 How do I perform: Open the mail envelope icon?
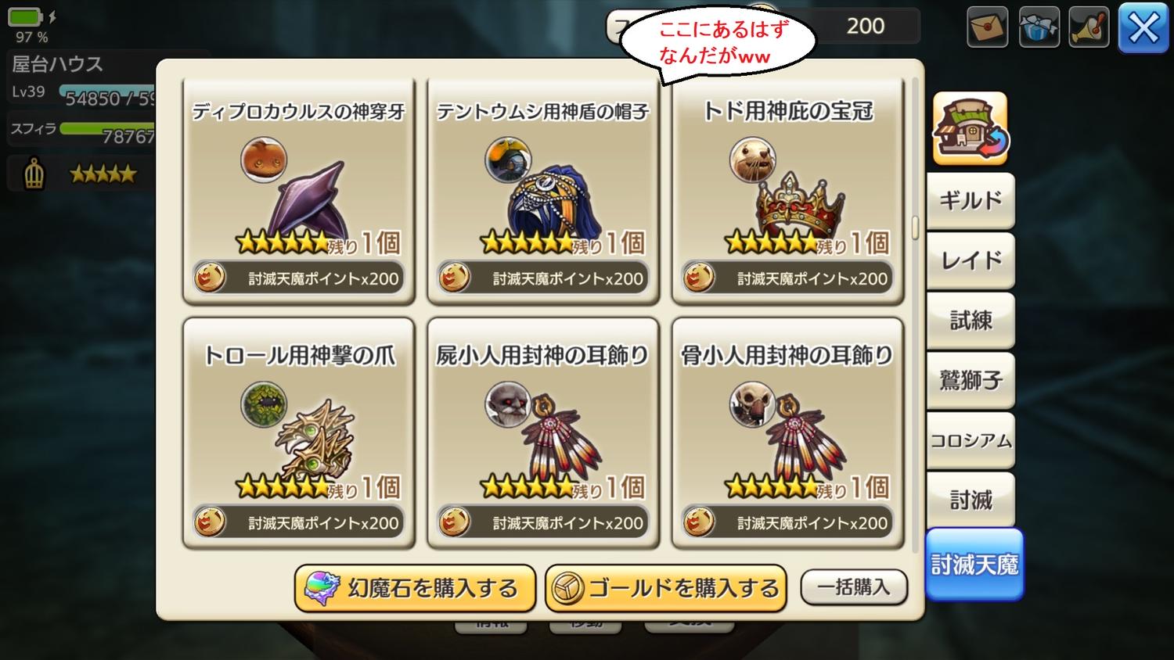point(987,27)
